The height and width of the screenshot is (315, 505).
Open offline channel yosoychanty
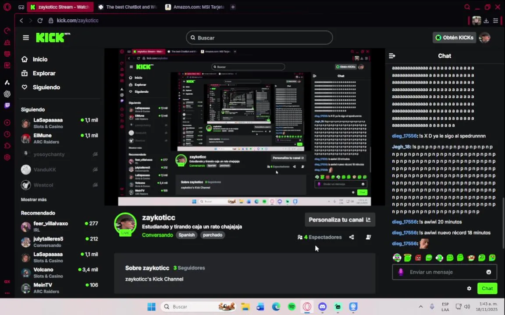[60, 154]
